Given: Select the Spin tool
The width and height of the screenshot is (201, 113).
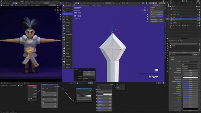Looking at the screenshot, I should point(68,51).
